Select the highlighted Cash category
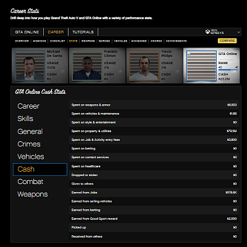Image resolution: width=247 pixels, height=247 pixels. [40, 169]
